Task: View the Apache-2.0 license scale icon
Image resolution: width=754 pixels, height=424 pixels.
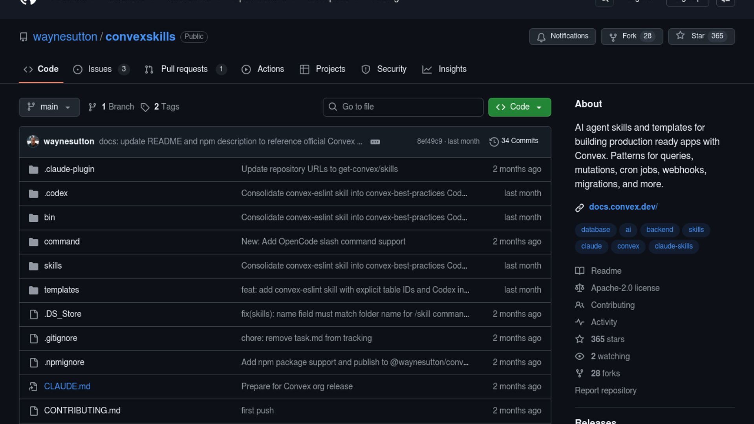Action: [579, 288]
